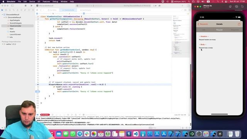Open Telegram from the Dock
This screenshot has width=247, height=139.
coord(80,134)
